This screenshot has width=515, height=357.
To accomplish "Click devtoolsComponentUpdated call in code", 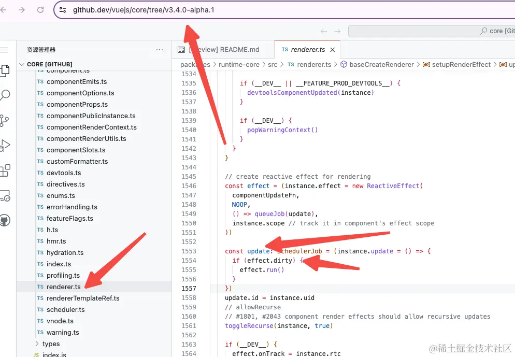I will tap(292, 93).
